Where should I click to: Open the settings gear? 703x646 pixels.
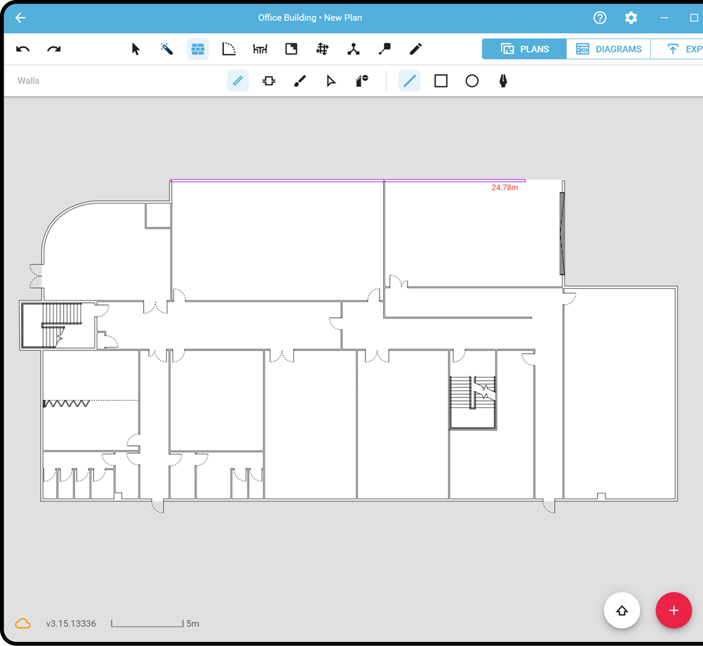click(631, 18)
